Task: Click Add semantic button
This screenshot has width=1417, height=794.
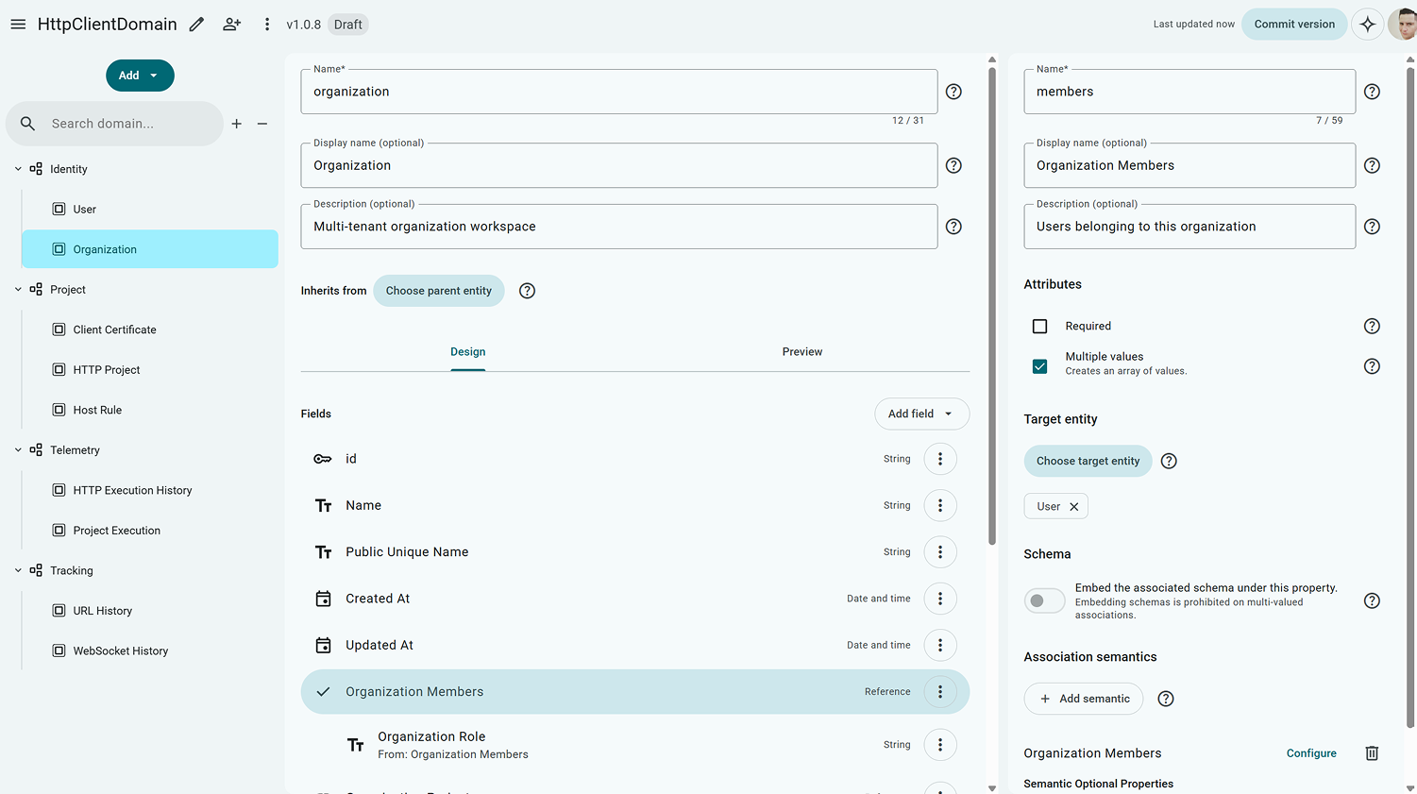Action: coord(1084,699)
